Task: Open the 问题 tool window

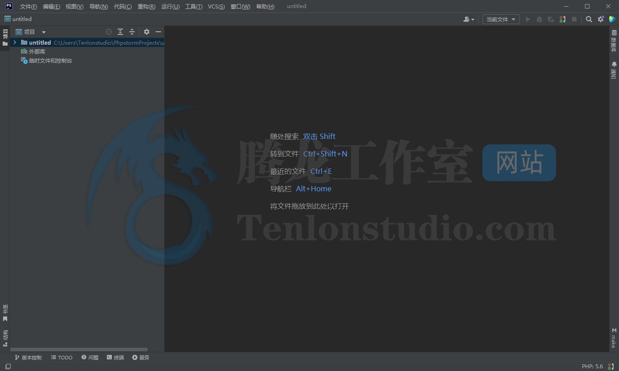Action: click(90, 358)
